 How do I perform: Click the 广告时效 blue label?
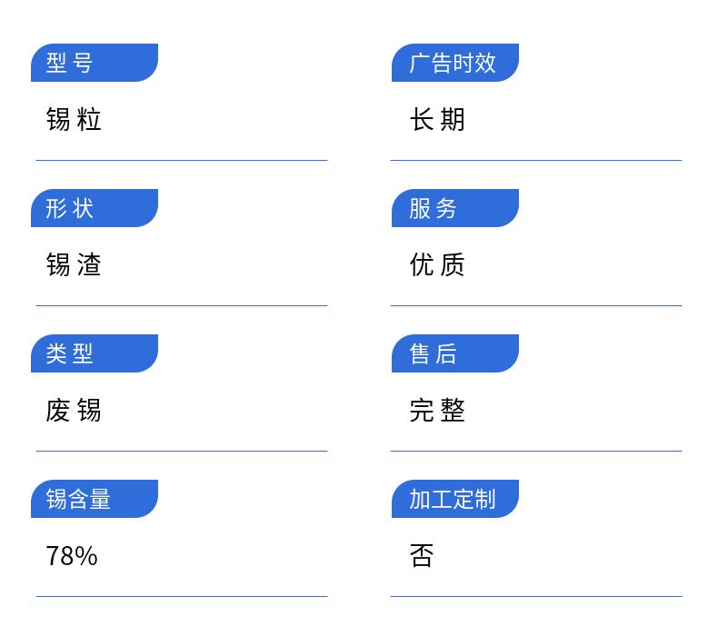pyautogui.click(x=455, y=63)
